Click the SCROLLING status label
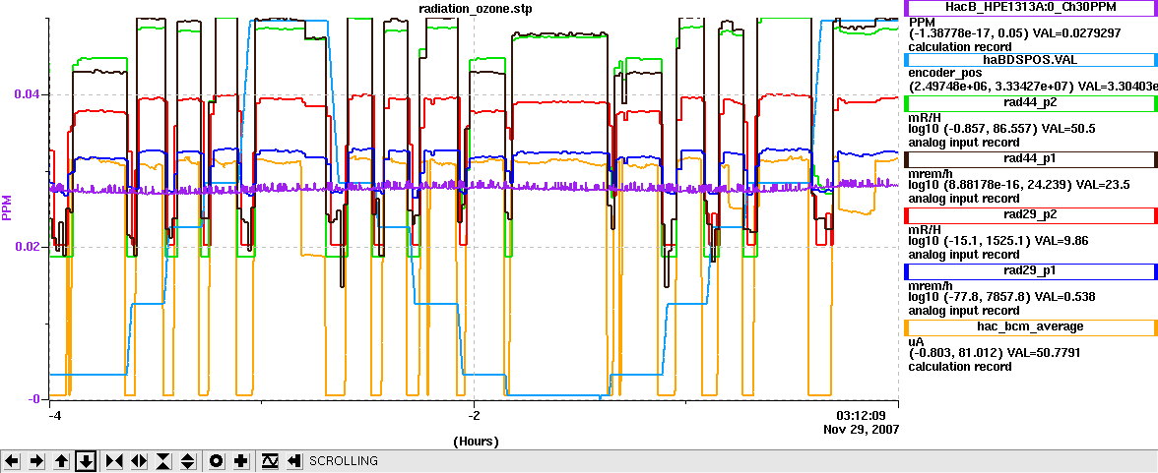Image resolution: width=1158 pixels, height=473 pixels. (344, 461)
